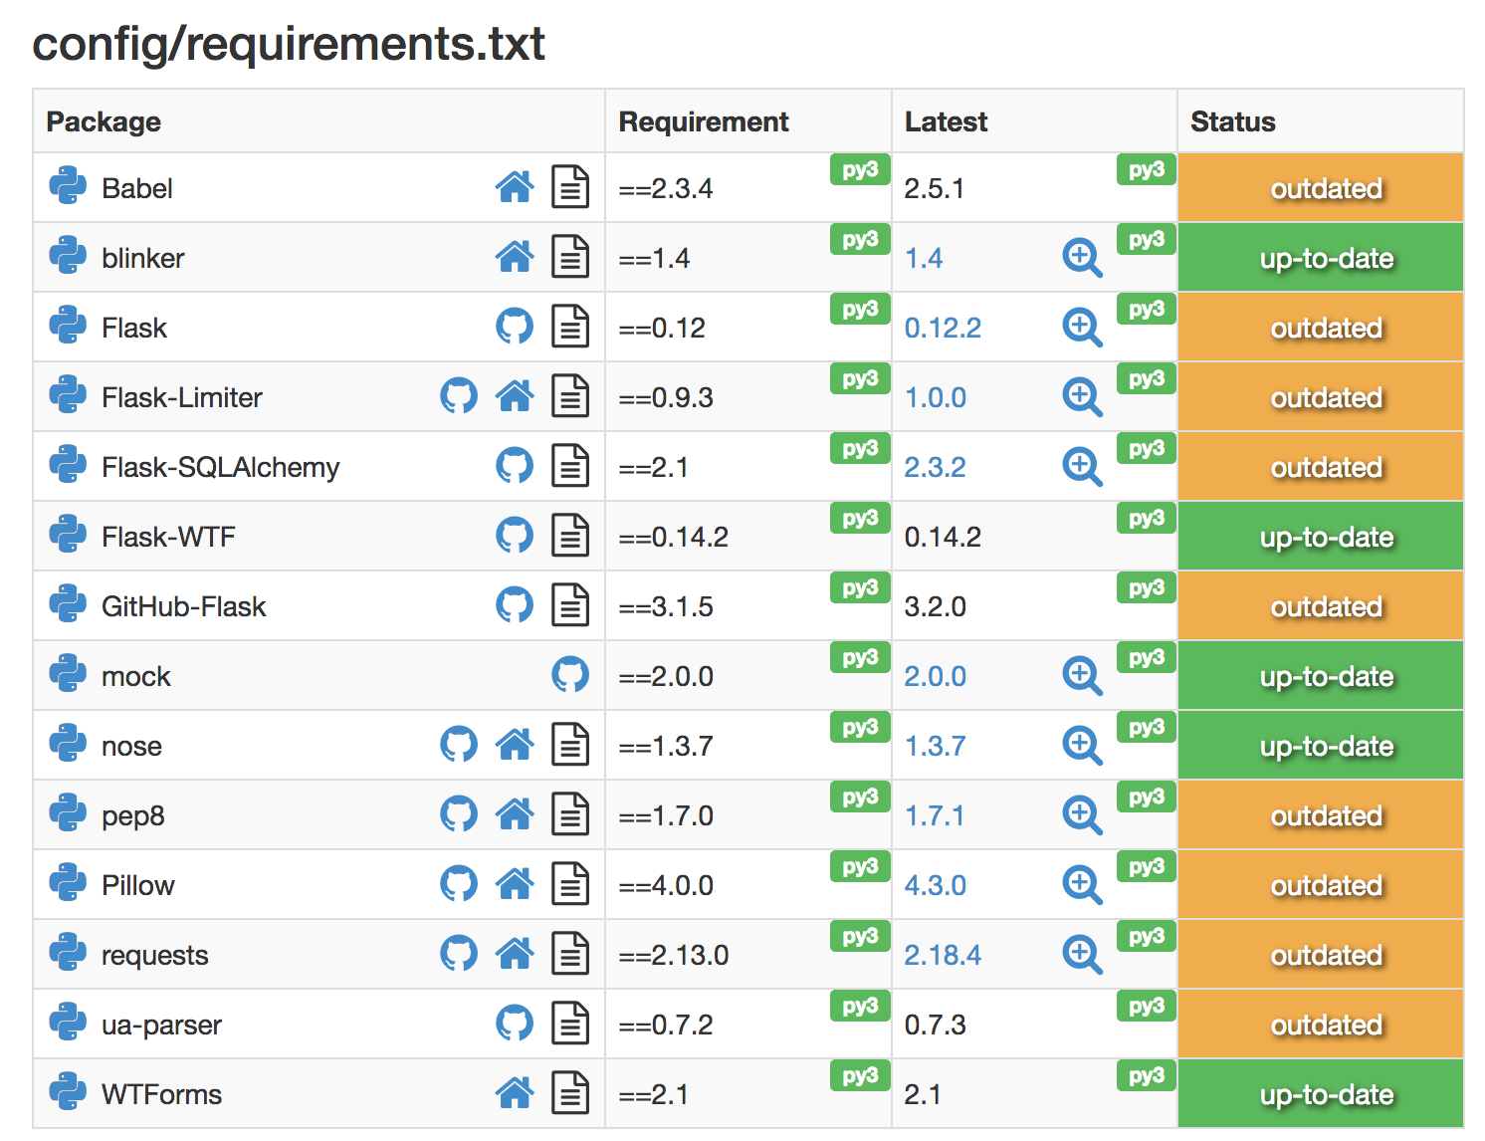Click the outdated status for Pillow
The height and width of the screenshot is (1141, 1485).
click(x=1321, y=884)
